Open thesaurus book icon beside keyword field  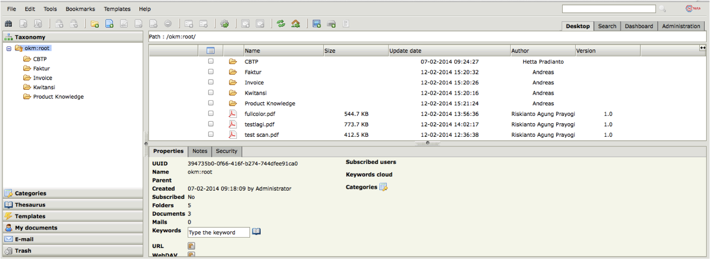tap(256, 232)
